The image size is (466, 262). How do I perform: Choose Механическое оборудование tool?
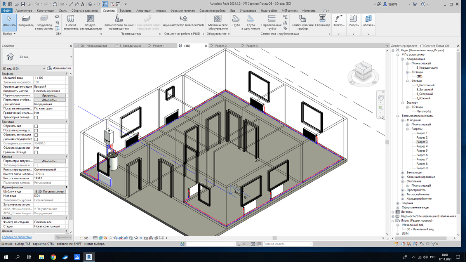(218, 22)
